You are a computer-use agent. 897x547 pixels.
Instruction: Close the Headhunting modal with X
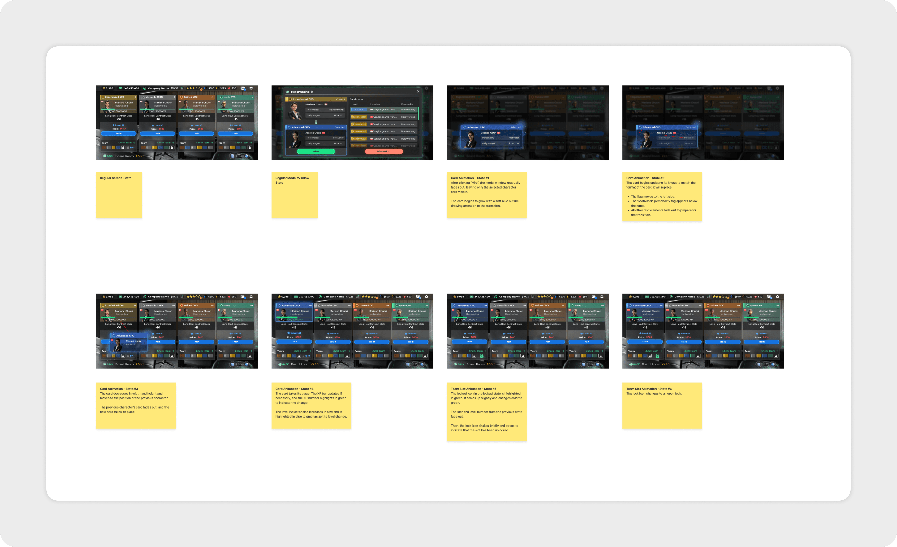[x=418, y=91]
